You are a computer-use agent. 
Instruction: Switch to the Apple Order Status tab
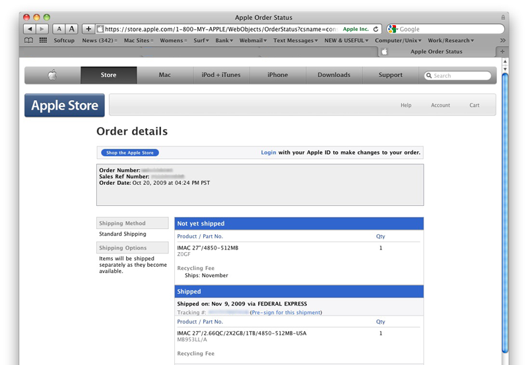[436, 51]
